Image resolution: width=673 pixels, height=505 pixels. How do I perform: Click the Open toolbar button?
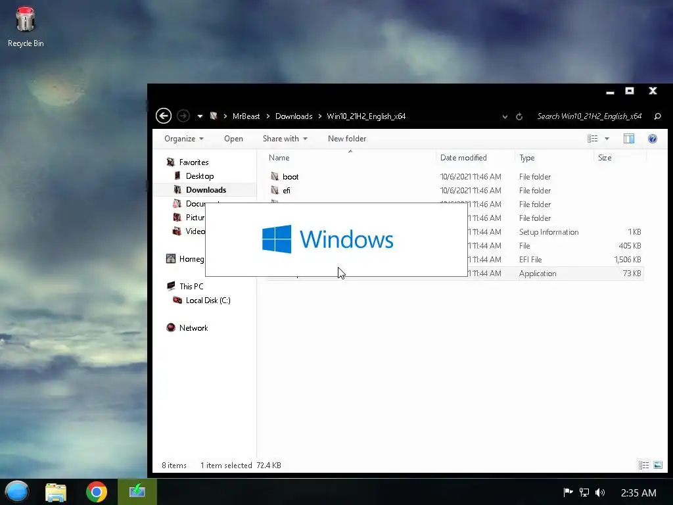pyautogui.click(x=233, y=139)
